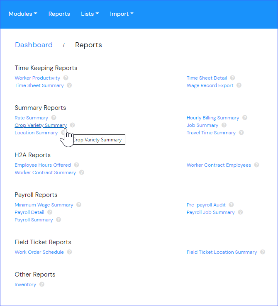Screen dimensions: 278x306
Task: Click the Field Ticket Reports heading
Action: coord(43,242)
